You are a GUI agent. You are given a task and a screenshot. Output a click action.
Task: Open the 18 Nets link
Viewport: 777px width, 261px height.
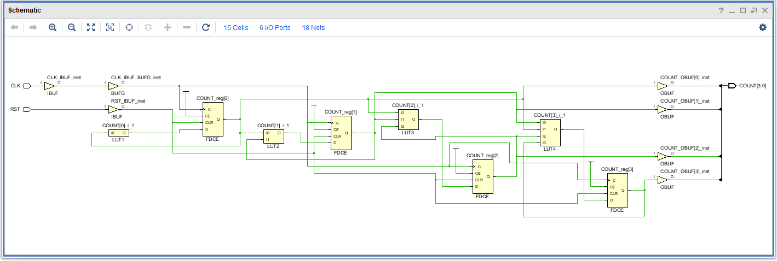(x=313, y=28)
